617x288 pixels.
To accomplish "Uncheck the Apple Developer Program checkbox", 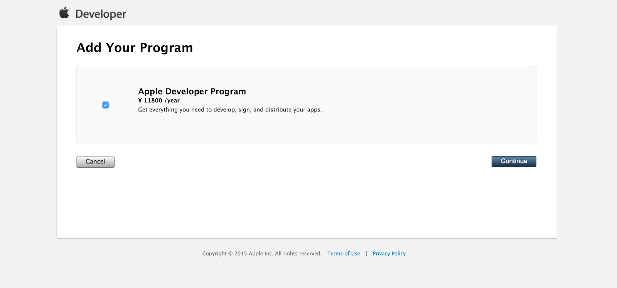I will point(105,105).
